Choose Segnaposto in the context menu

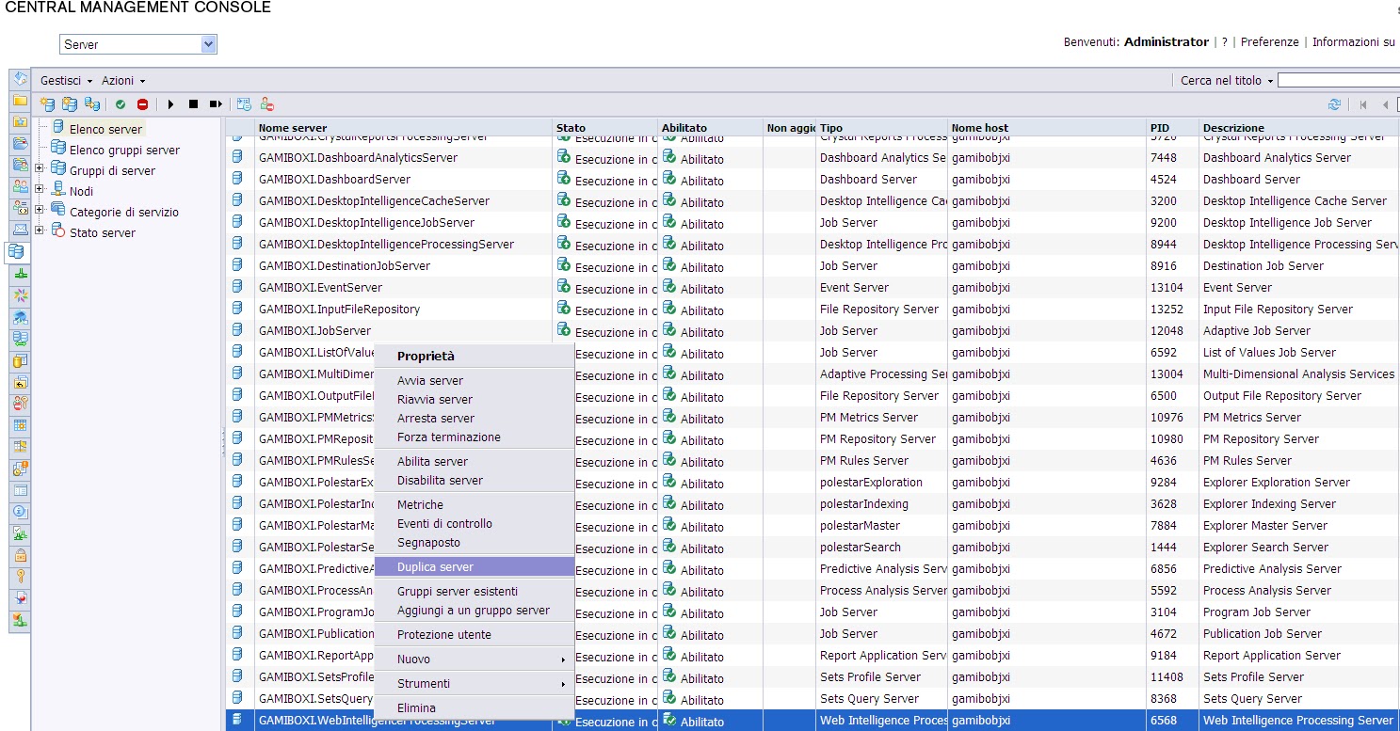click(475, 543)
